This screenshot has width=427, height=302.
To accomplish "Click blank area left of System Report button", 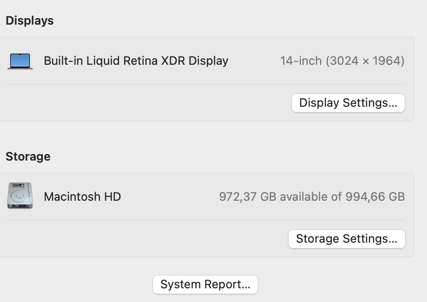I will point(77,285).
